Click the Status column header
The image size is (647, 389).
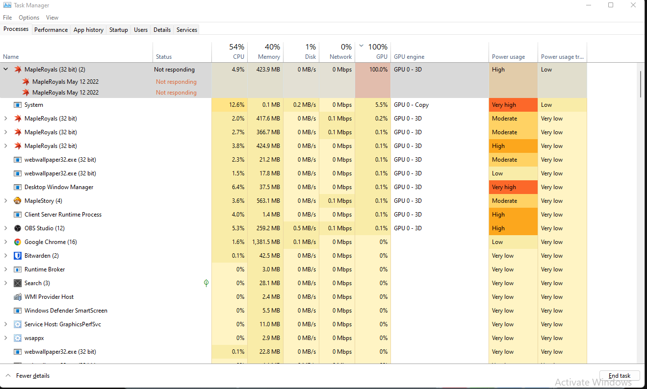click(x=182, y=52)
